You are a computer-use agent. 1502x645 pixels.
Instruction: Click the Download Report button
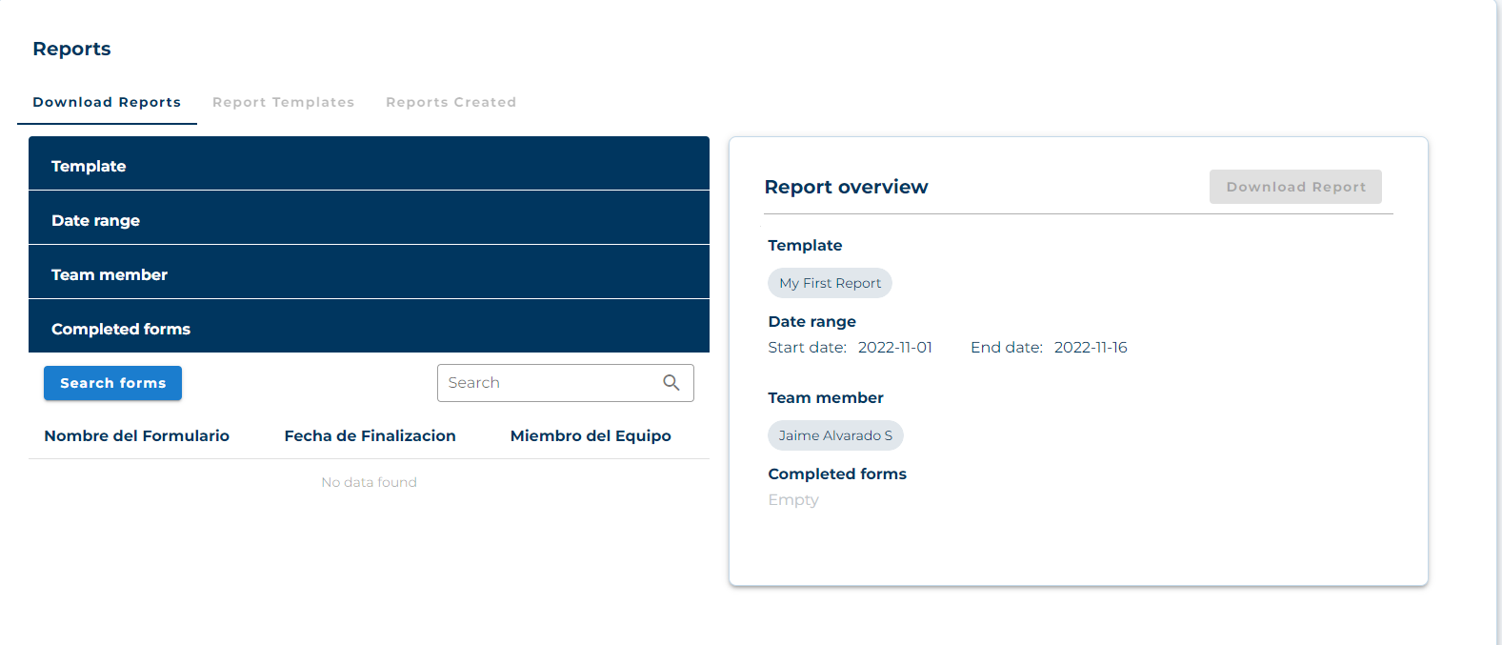pos(1295,187)
